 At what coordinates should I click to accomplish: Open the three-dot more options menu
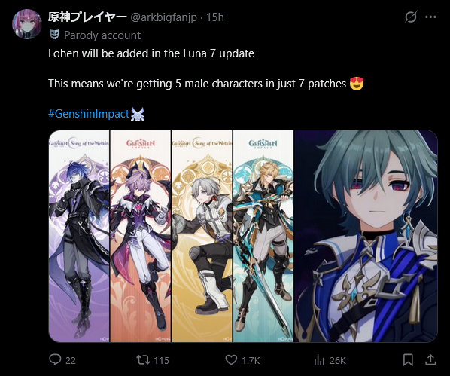click(x=430, y=17)
